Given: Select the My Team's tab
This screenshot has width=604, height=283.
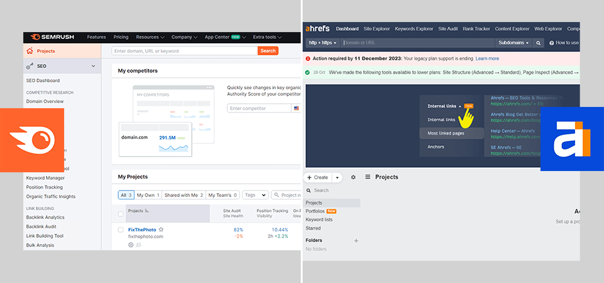Looking at the screenshot, I should pos(223,195).
